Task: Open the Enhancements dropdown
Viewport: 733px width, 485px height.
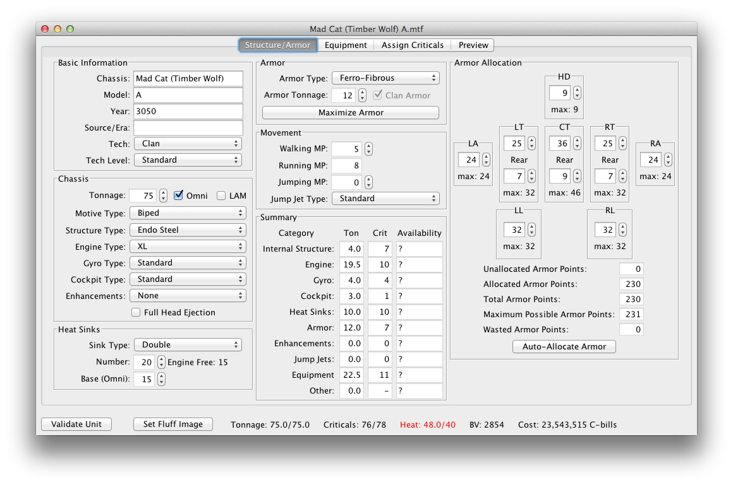Action: tap(188, 296)
